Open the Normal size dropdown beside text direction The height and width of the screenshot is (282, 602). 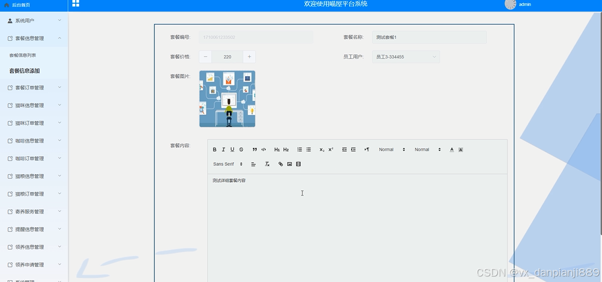[392, 149]
